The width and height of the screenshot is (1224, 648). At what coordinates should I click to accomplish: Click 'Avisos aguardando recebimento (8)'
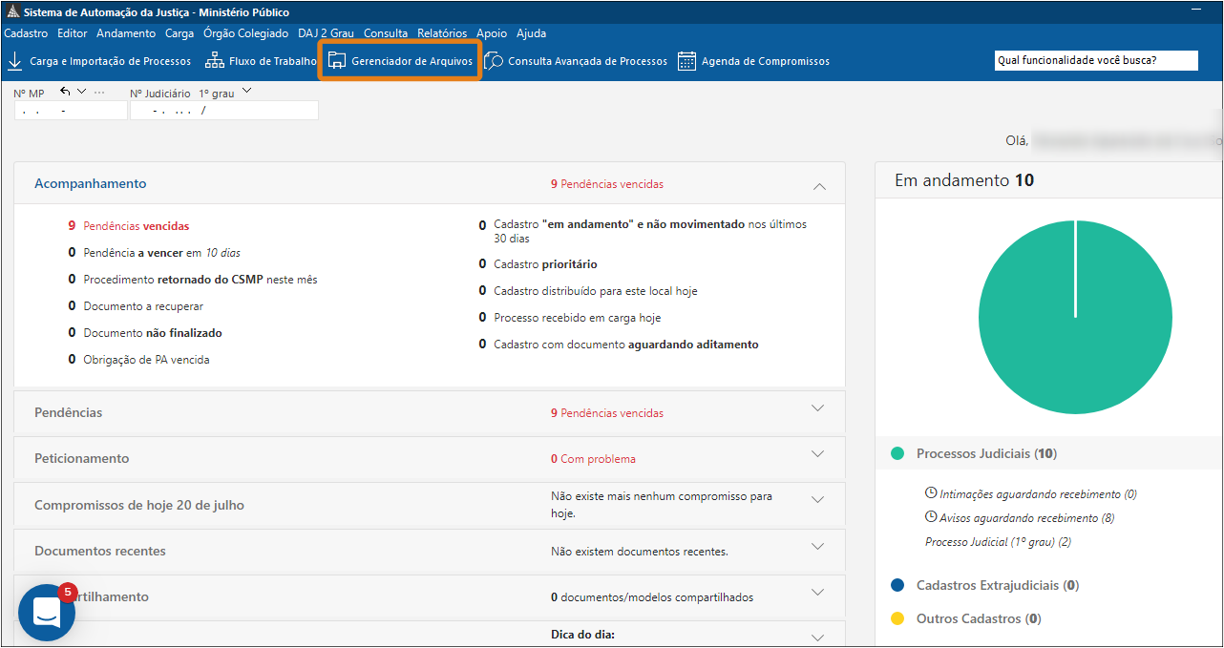1027,518
